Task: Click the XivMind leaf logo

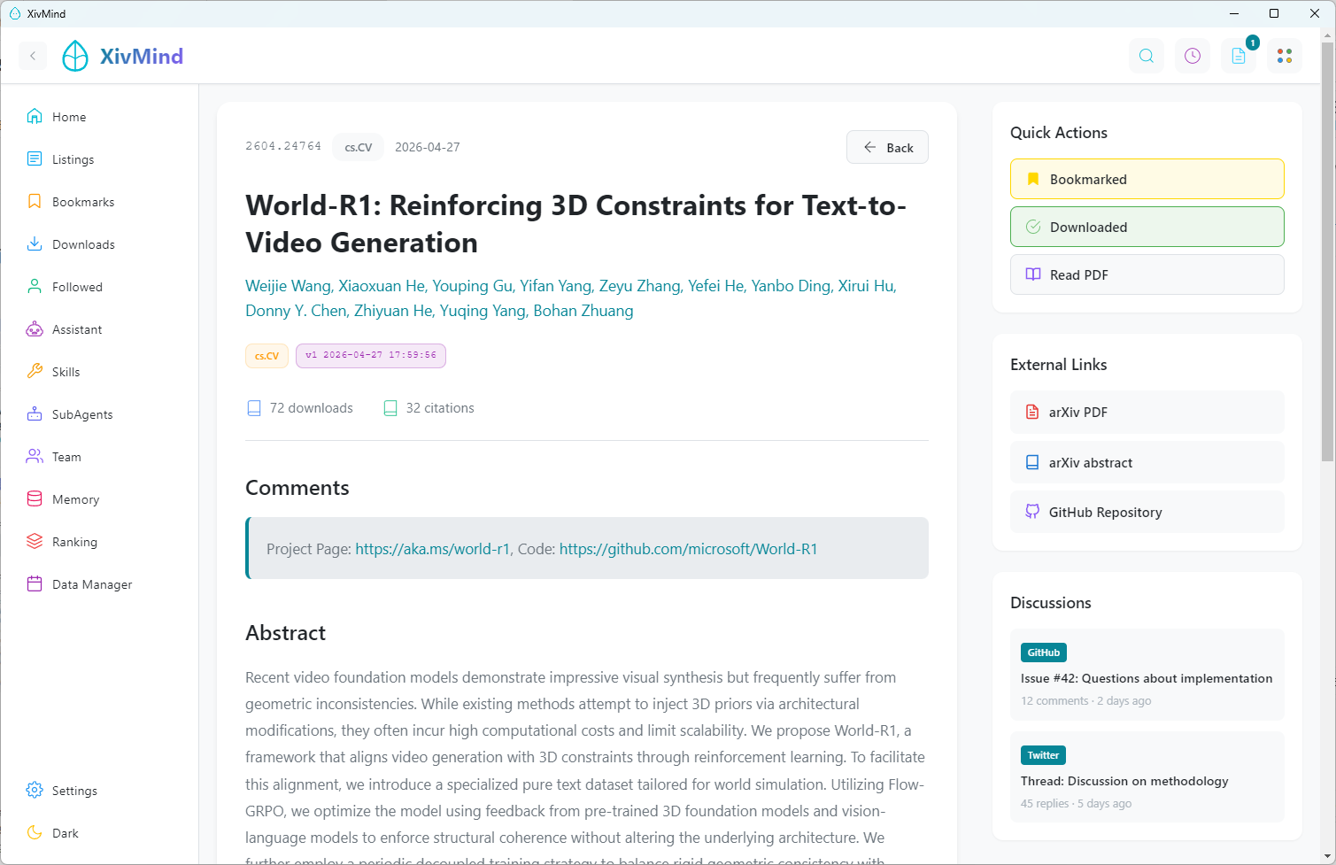Action: pos(75,56)
